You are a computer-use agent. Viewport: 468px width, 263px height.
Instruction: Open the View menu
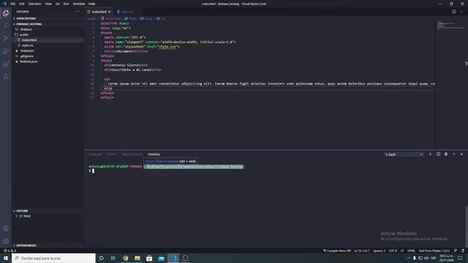48,4
